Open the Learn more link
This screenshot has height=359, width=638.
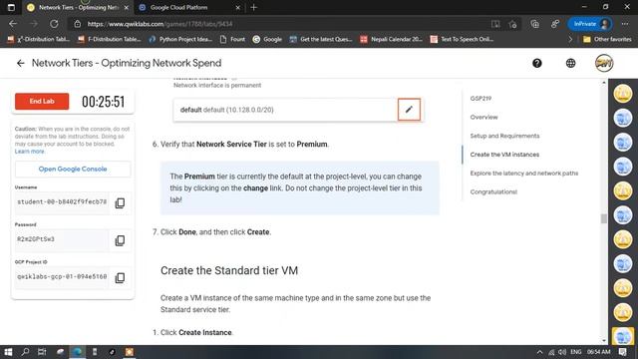click(x=29, y=152)
